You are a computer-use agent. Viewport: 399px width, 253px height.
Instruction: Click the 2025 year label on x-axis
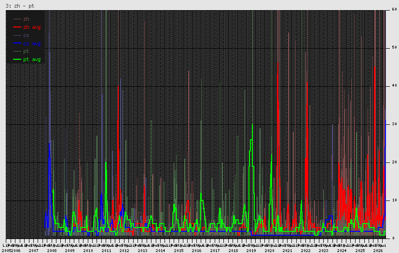[360, 251]
